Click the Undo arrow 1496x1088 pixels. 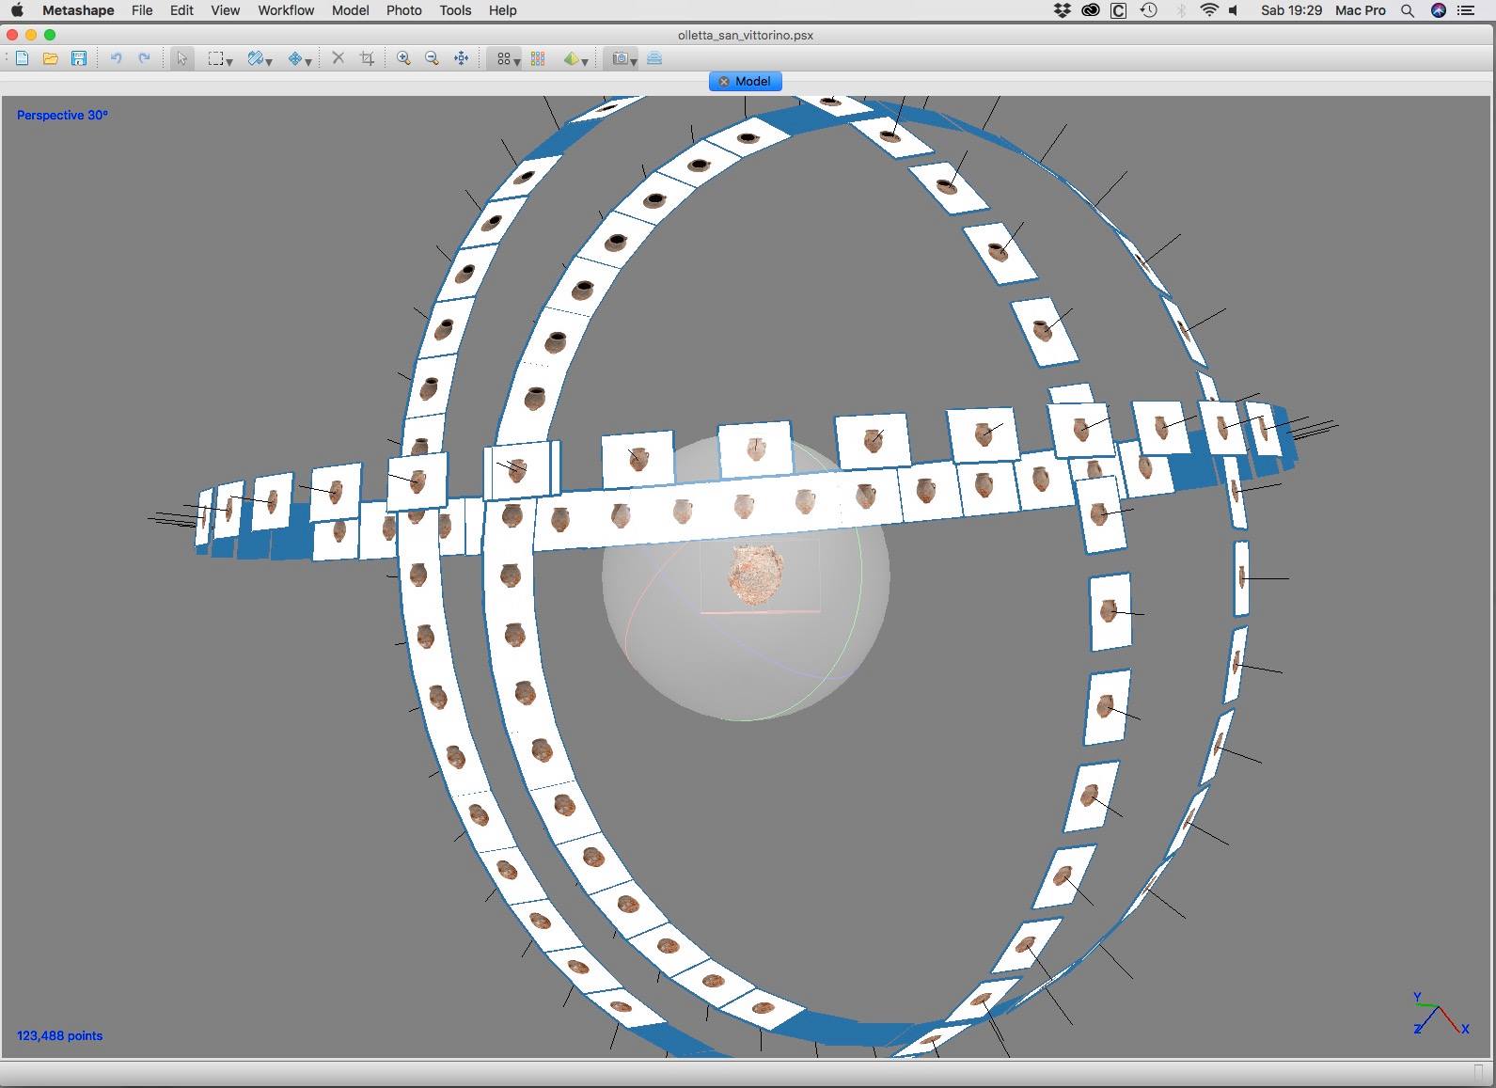116,58
